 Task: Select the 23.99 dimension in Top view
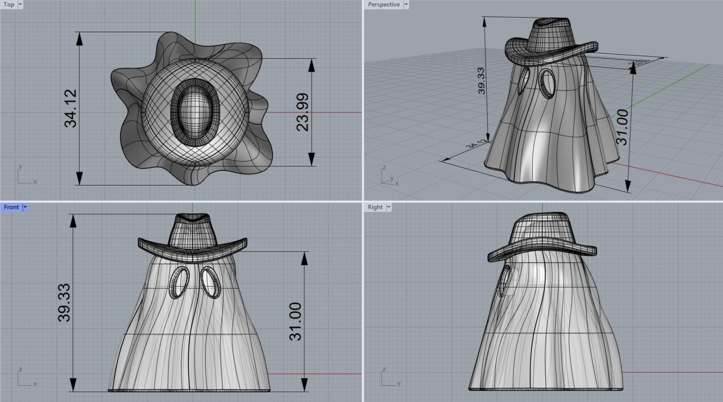tap(302, 112)
